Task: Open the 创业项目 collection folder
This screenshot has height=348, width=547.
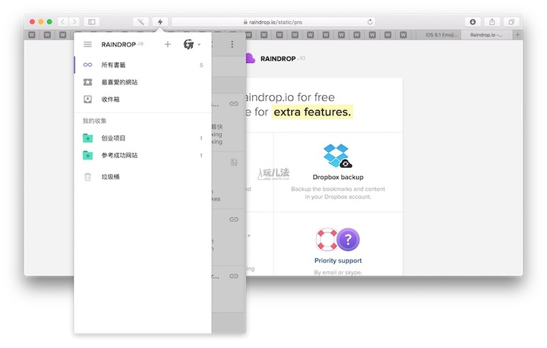Action: pyautogui.click(x=113, y=138)
